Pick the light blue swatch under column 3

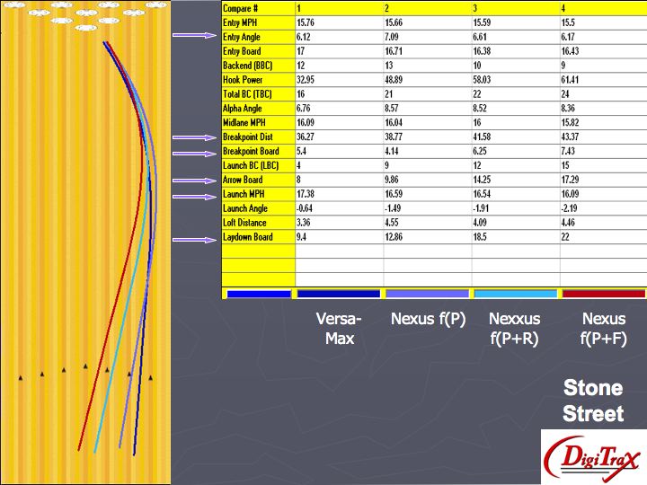[514, 294]
